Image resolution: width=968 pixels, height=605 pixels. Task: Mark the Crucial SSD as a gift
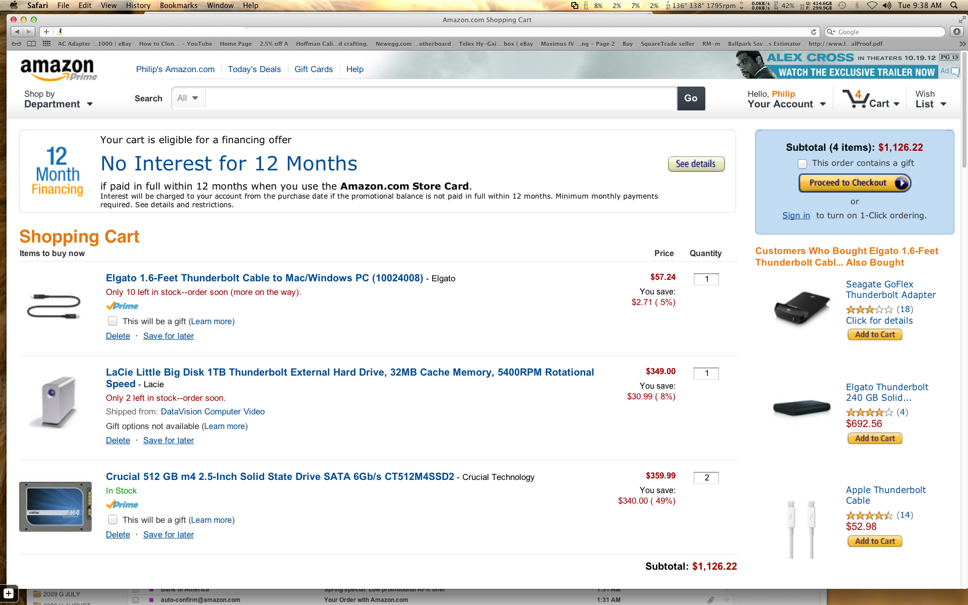[x=113, y=520]
